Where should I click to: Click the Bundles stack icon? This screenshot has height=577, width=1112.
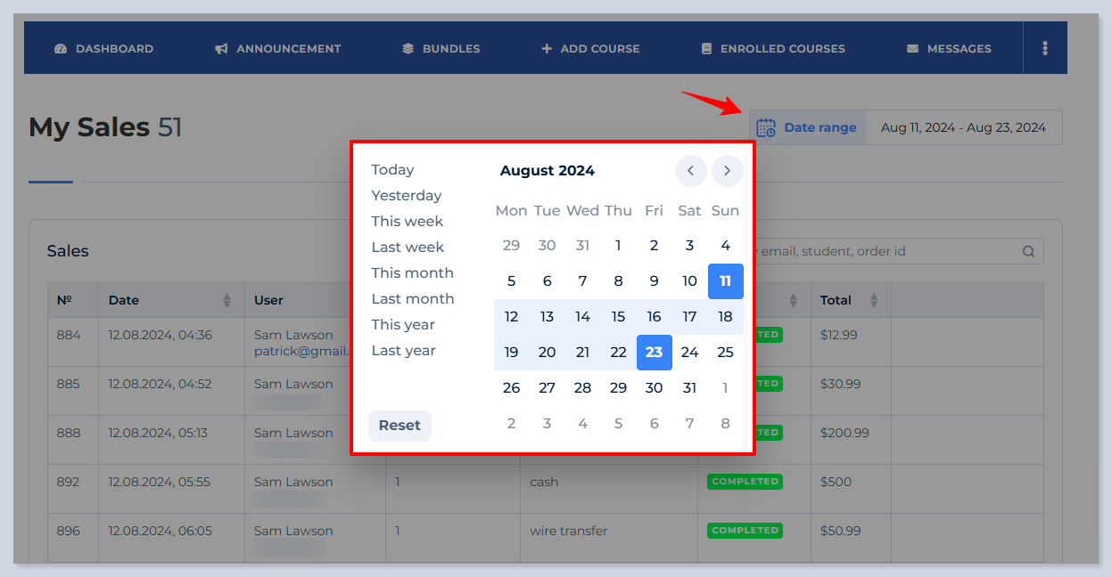(408, 49)
